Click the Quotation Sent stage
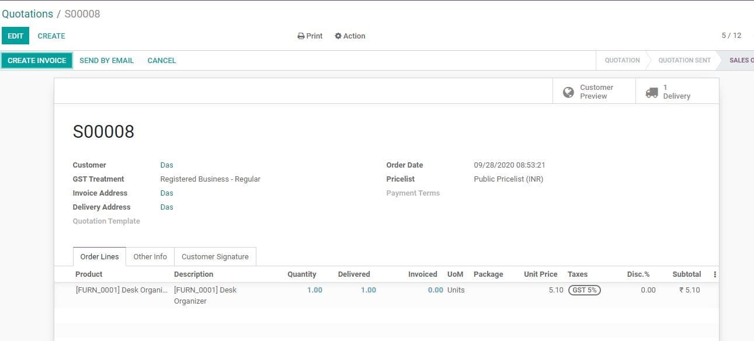 683,60
